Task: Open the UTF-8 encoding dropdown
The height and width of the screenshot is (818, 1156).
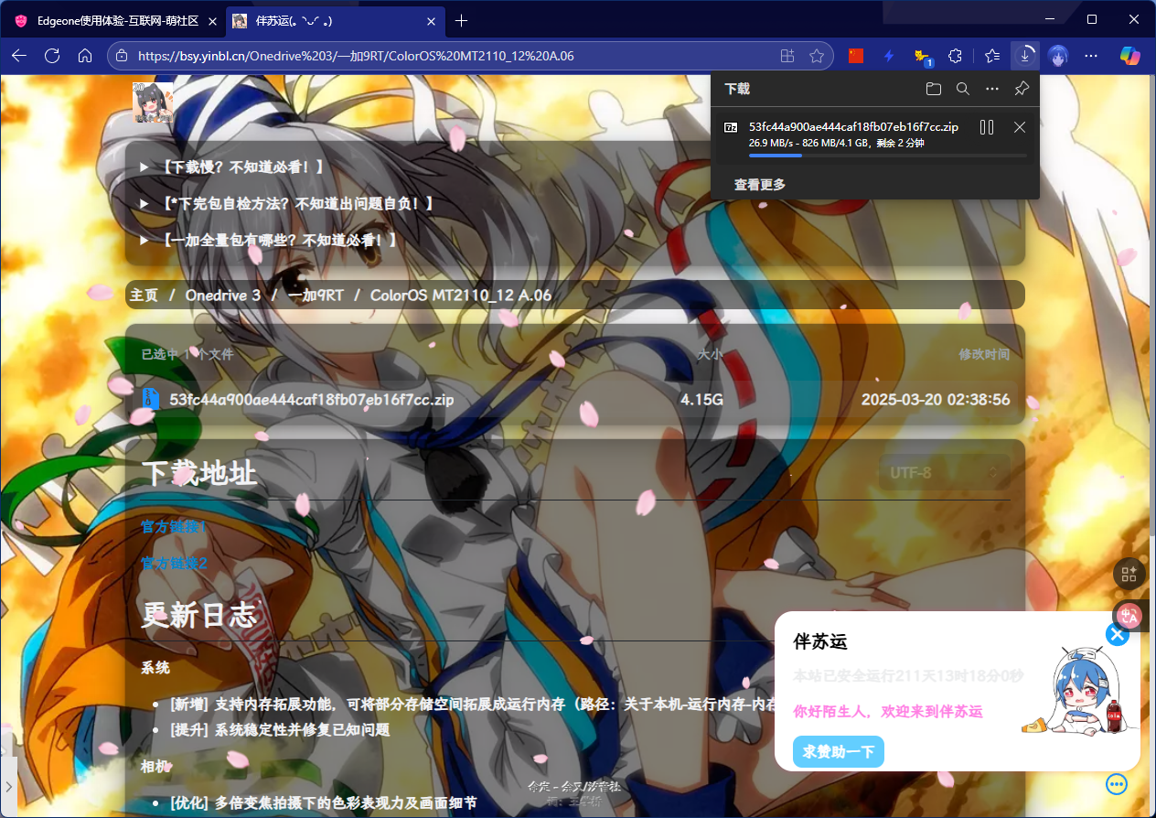Action: click(944, 473)
